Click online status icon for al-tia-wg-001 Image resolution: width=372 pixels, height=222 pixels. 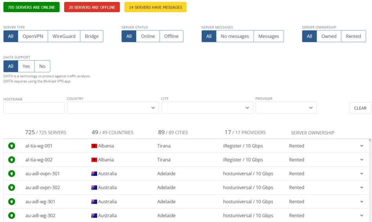point(12,146)
